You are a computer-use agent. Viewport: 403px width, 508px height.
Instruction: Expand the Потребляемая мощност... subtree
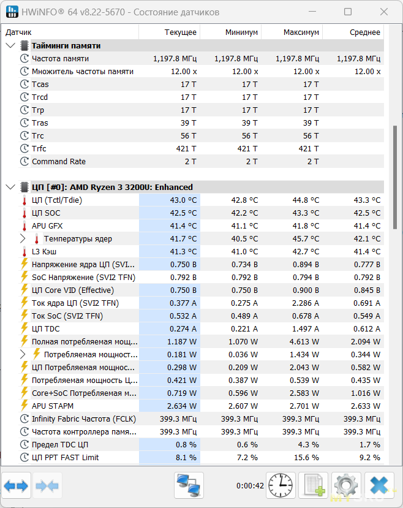(x=23, y=354)
